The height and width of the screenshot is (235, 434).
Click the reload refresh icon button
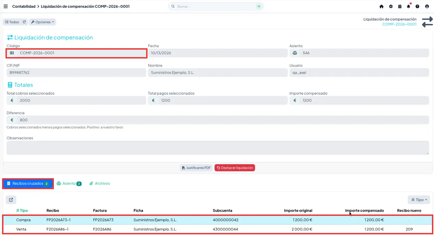tap(24, 22)
